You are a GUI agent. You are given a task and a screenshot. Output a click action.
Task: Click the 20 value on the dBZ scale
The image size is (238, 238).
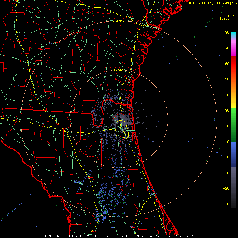(x=227, y=126)
